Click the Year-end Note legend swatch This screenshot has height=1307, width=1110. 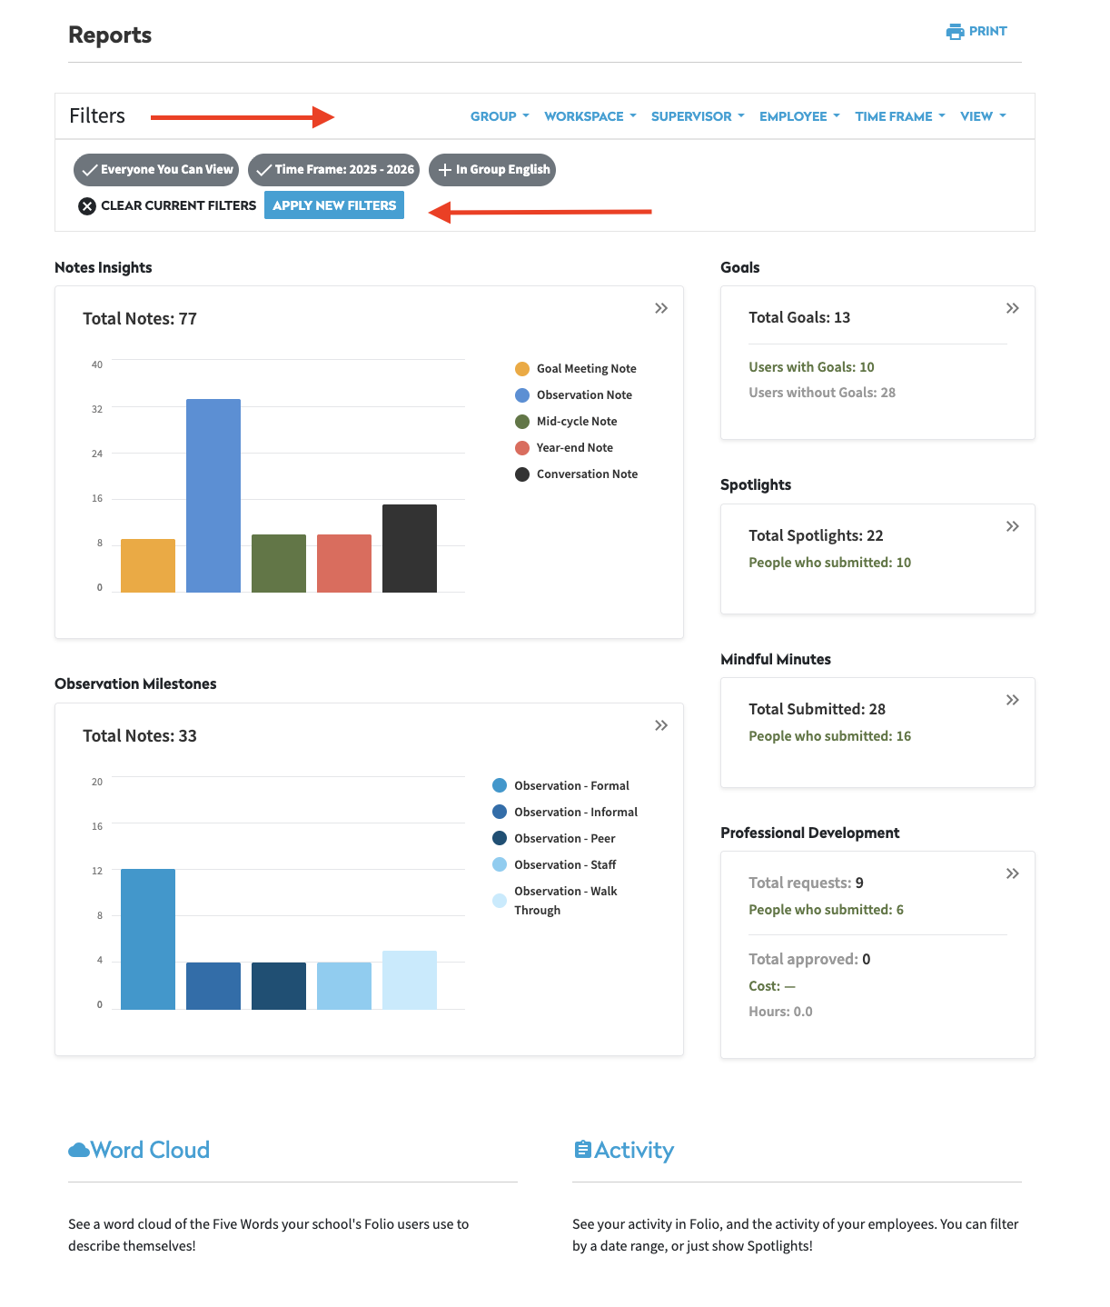[522, 448]
